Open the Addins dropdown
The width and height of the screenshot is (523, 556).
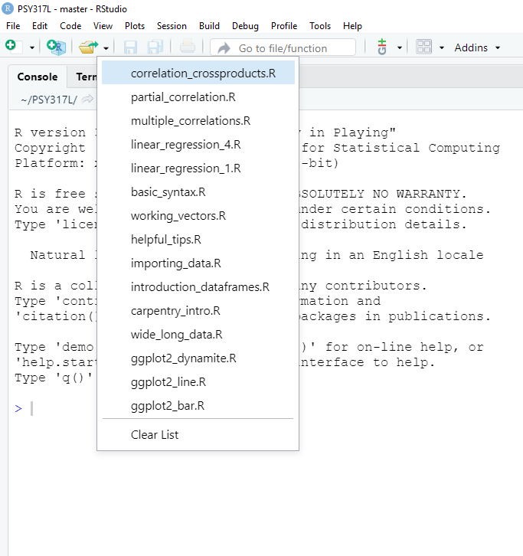coord(477,47)
